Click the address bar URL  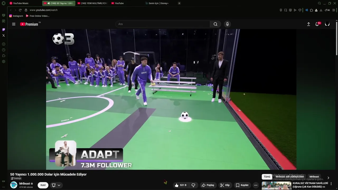[x=44, y=10]
